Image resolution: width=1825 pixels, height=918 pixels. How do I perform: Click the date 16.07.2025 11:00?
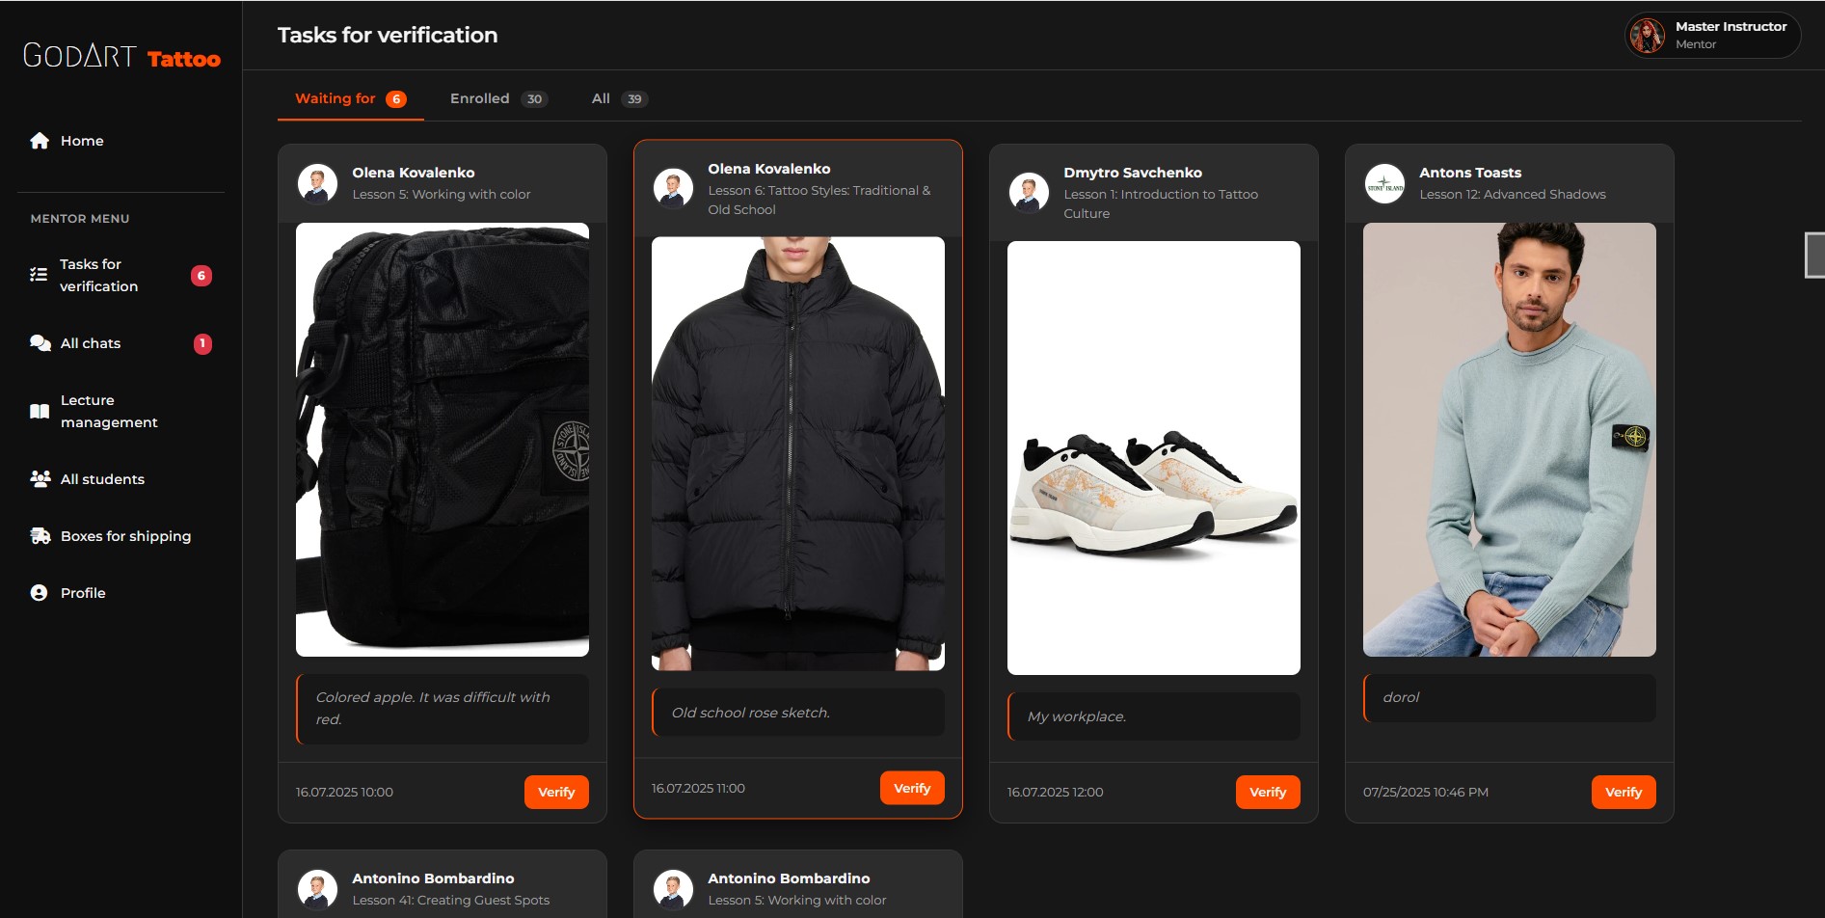698,789
